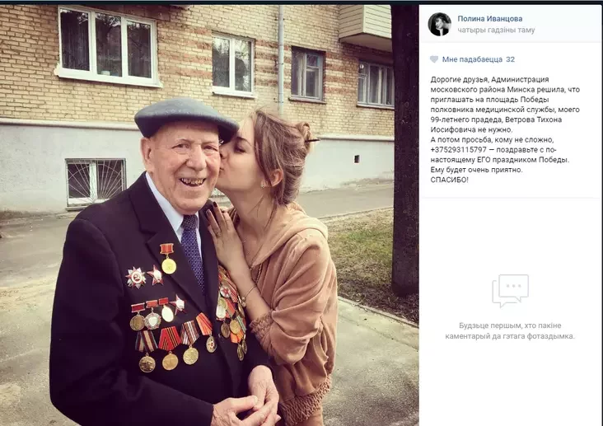Show the 32 people who liked
The height and width of the screenshot is (426, 603).
pyautogui.click(x=510, y=59)
